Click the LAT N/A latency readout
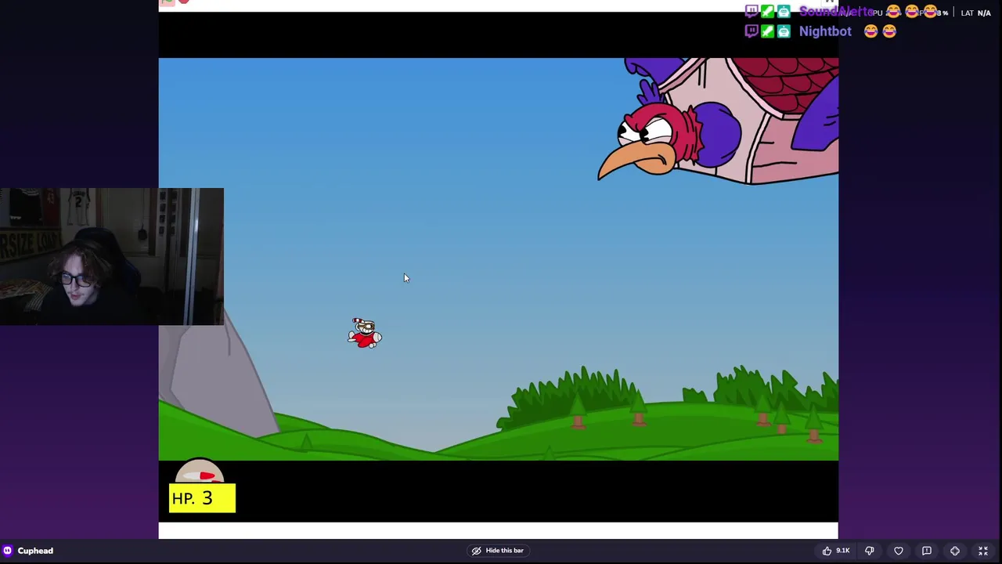 pos(975,13)
